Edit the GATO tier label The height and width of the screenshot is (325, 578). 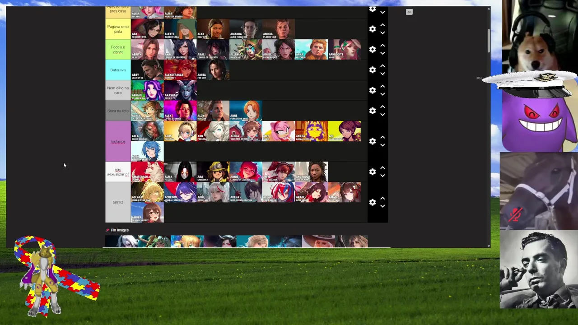118,202
